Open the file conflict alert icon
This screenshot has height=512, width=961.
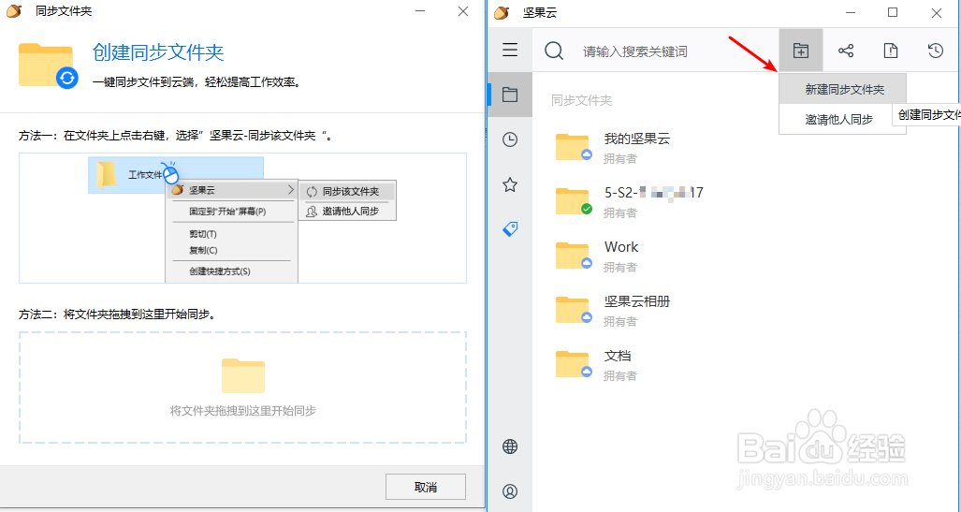click(x=891, y=51)
